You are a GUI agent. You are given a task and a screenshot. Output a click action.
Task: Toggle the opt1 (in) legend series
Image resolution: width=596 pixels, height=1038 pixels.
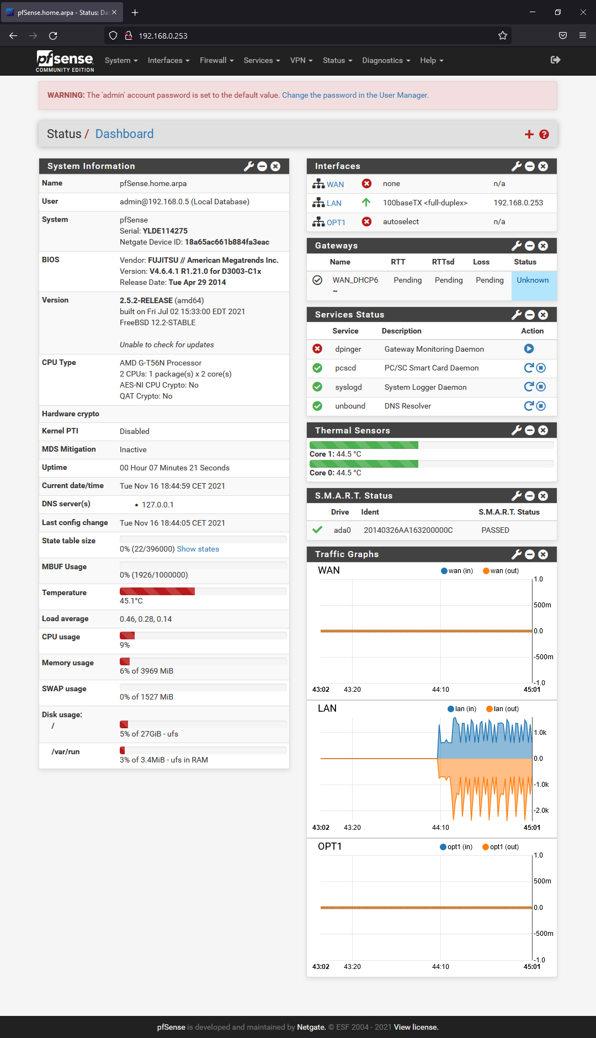[456, 847]
